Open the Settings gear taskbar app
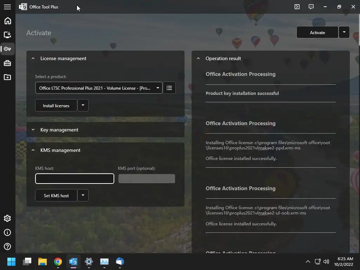This screenshot has width=360, height=270. [x=89, y=262]
